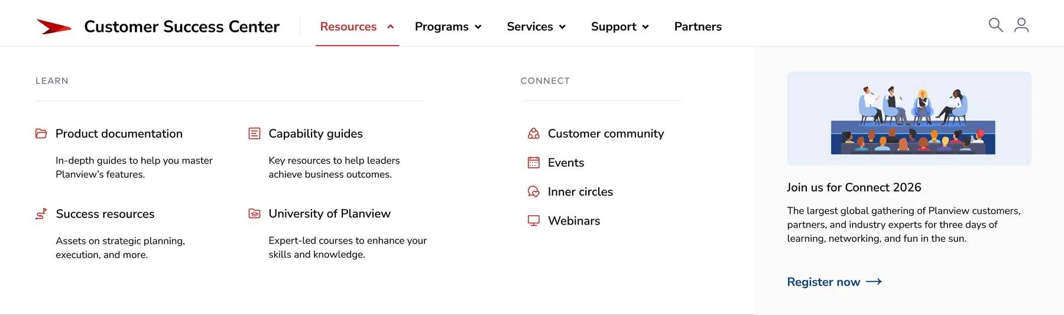Expand the Programs dropdown chevron
Image resolution: width=1064 pixels, height=315 pixels.
[478, 27]
